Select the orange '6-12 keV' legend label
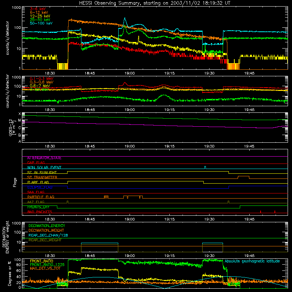 (39, 12)
